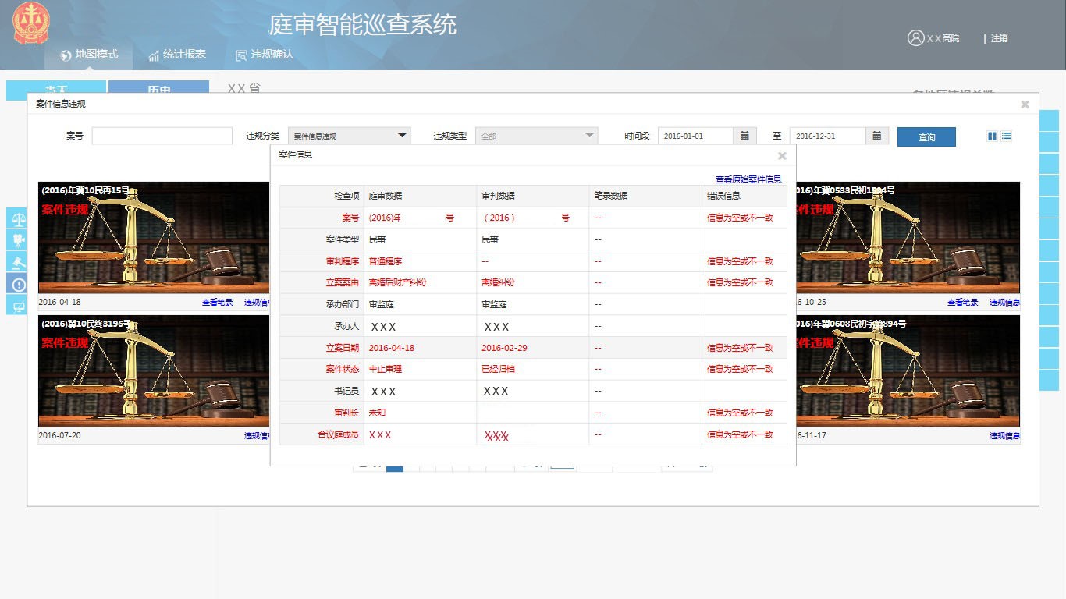
Task: Select the 地图模式 menu item
Action: click(x=89, y=55)
